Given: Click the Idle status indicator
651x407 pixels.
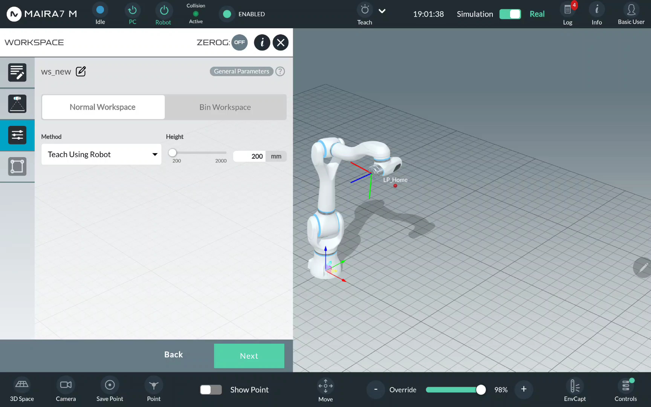Looking at the screenshot, I should (x=100, y=10).
